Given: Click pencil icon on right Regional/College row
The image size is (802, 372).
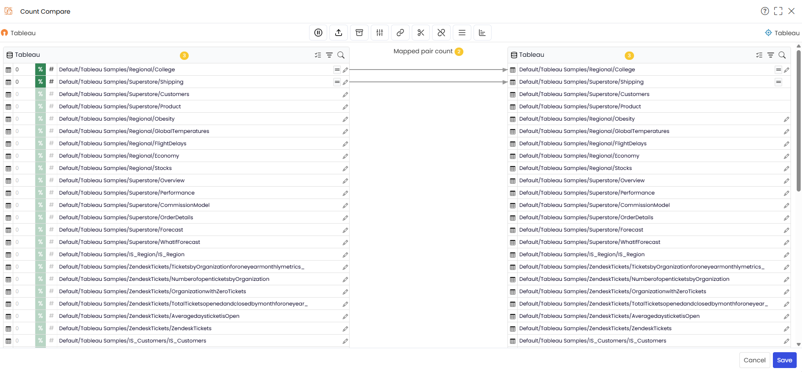Looking at the screenshot, I should [x=787, y=70].
